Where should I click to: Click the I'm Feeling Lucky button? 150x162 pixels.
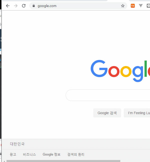[x=137, y=113]
